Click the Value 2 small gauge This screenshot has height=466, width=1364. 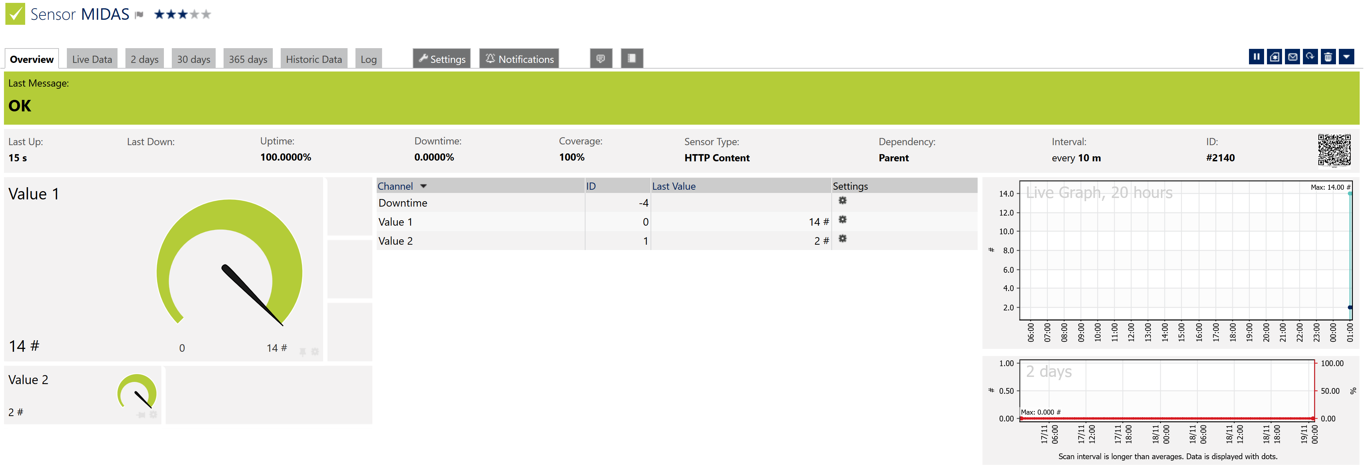pos(137,391)
